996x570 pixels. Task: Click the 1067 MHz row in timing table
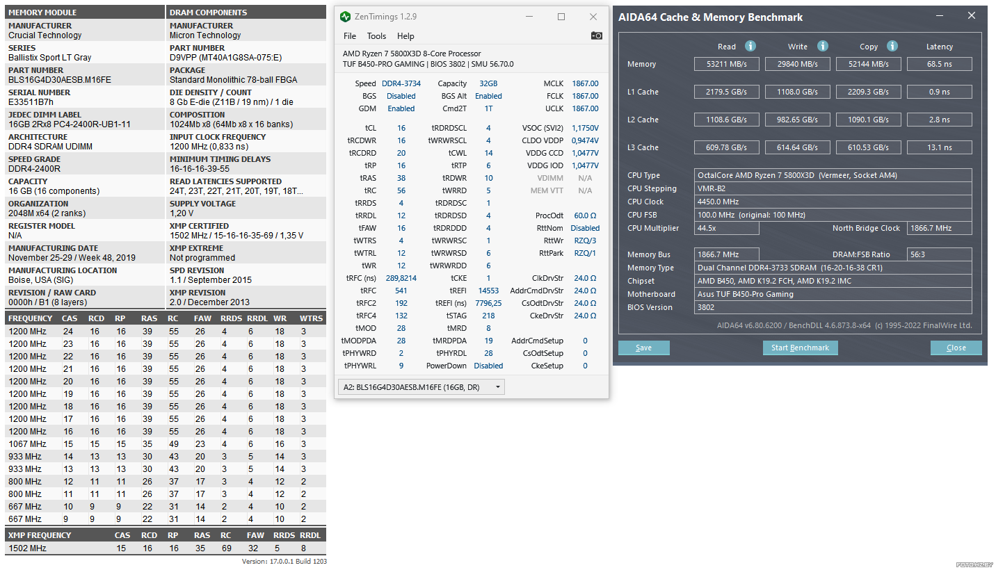point(166,444)
